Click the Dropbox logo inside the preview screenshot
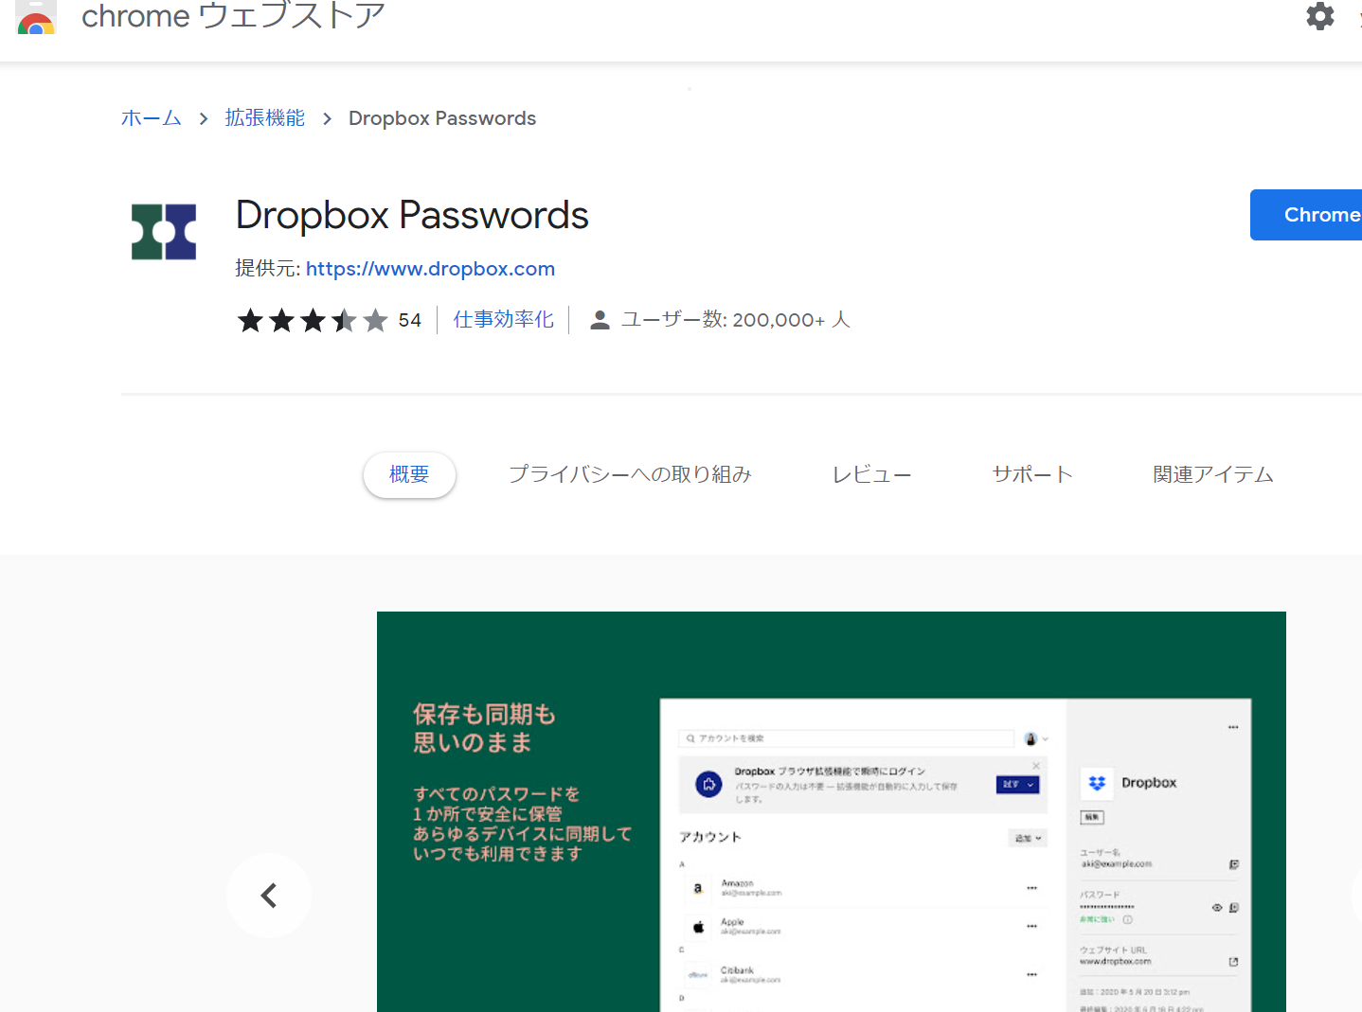The image size is (1362, 1012). [x=1097, y=783]
